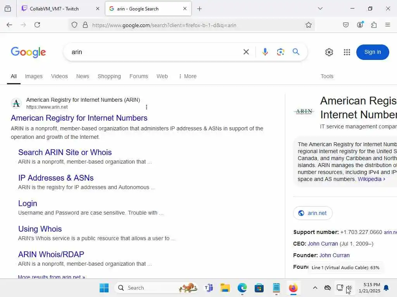Open the Save to Pocket icon

pyautogui.click(x=346, y=25)
